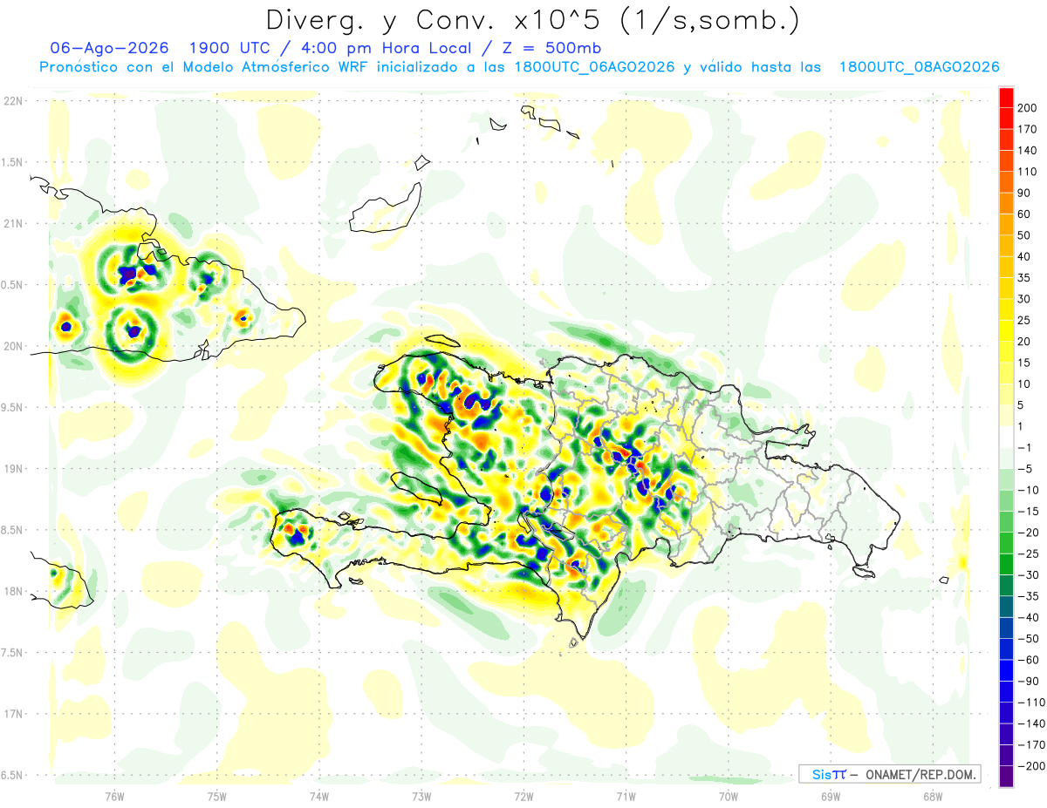Click the '72W' longitude label
1047x808 pixels.
coord(523,796)
